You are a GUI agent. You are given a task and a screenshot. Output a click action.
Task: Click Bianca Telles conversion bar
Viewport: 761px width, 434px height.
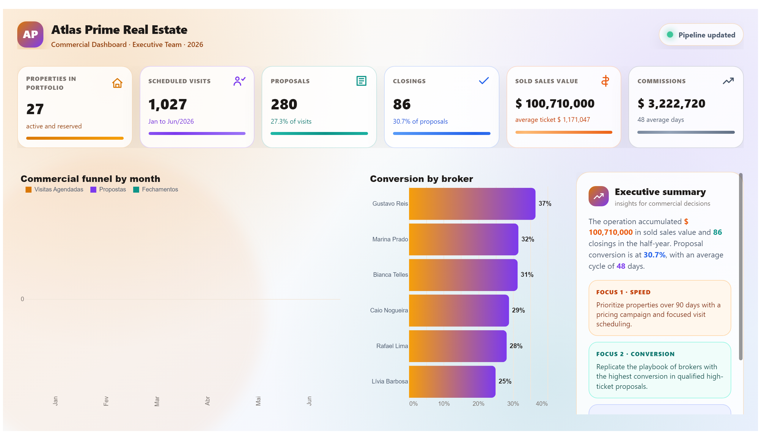tap(463, 275)
